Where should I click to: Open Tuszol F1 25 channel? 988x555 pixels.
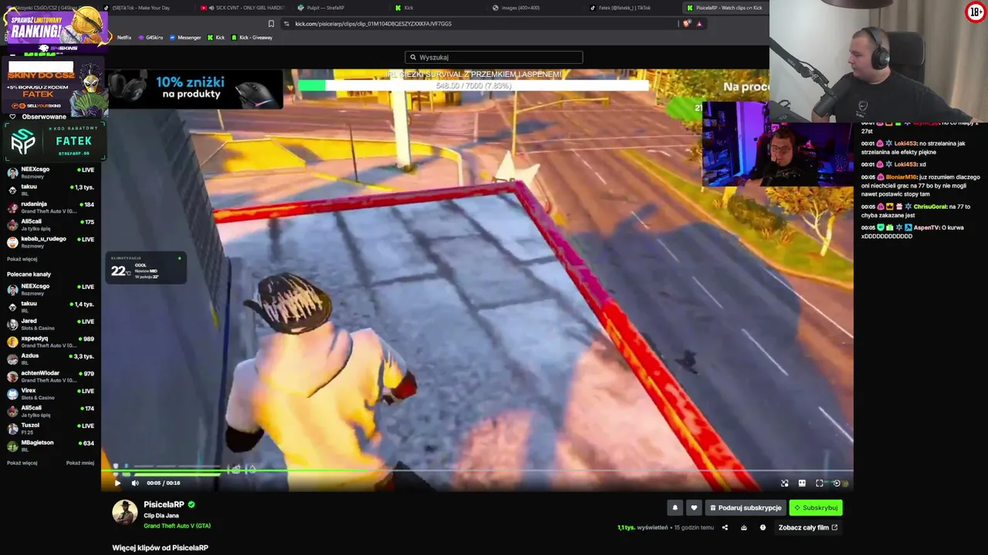point(51,428)
